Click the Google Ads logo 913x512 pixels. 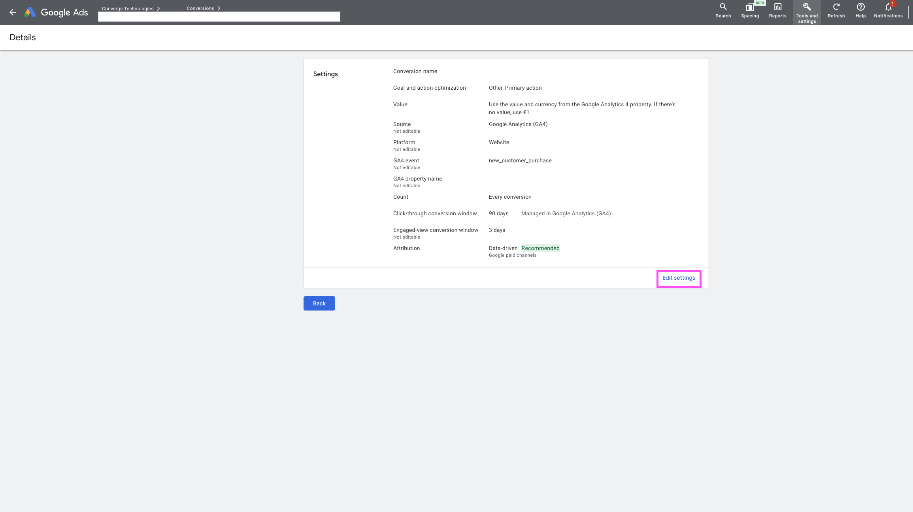pyautogui.click(x=56, y=12)
